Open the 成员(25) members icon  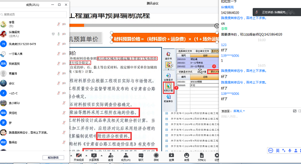point(126,155)
